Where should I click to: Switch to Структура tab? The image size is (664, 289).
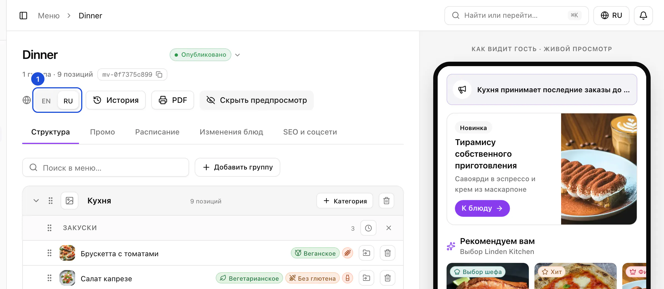(x=51, y=132)
